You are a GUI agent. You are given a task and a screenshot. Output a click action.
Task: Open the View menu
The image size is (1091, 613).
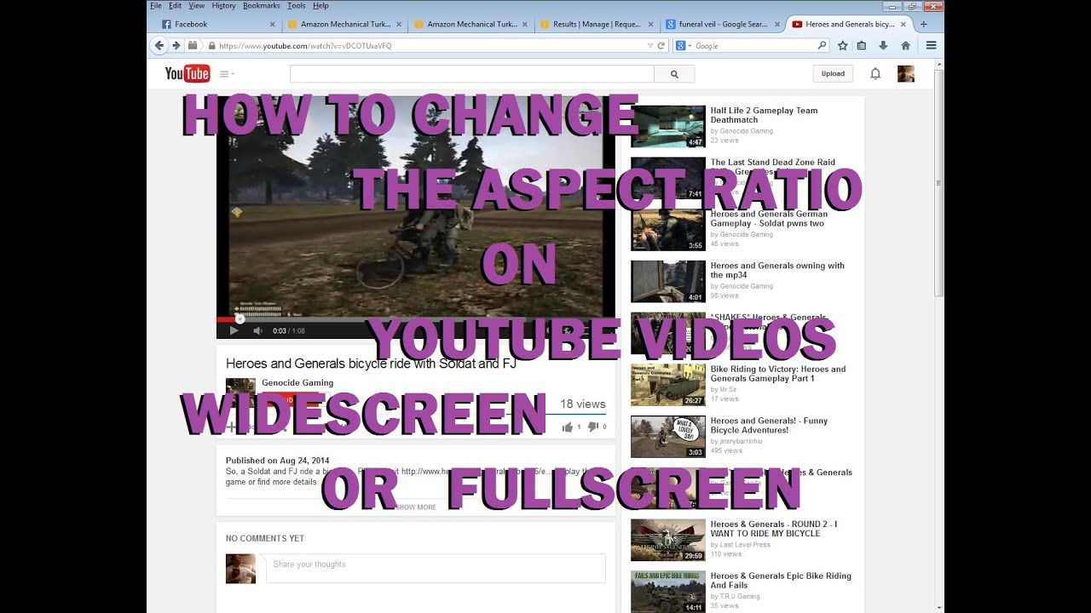(197, 5)
